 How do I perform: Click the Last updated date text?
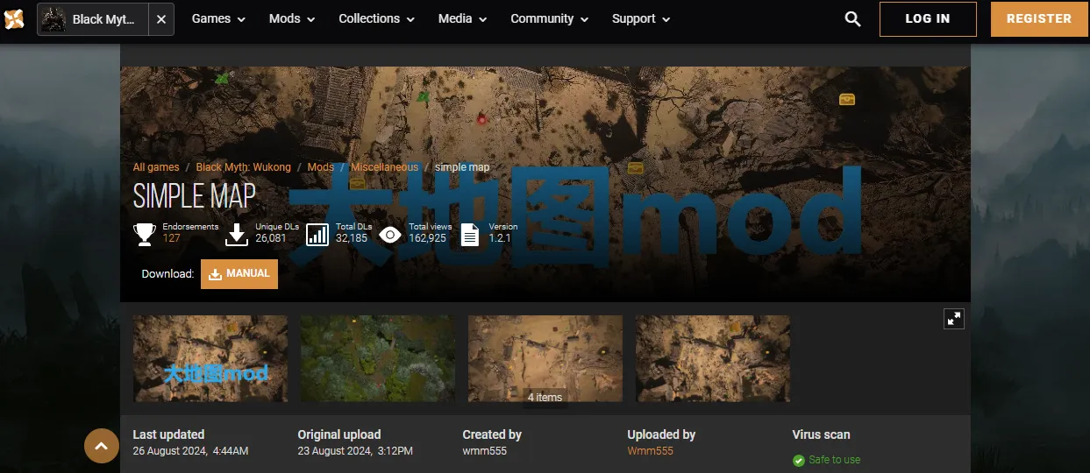tap(190, 451)
